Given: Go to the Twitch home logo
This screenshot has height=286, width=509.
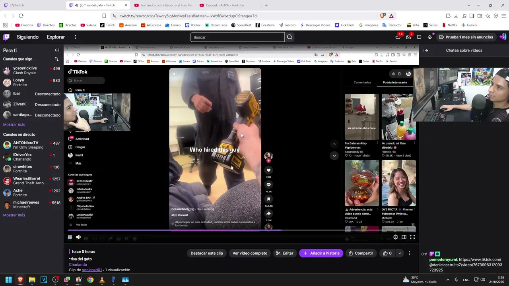Looking at the screenshot, I should pos(6,37).
